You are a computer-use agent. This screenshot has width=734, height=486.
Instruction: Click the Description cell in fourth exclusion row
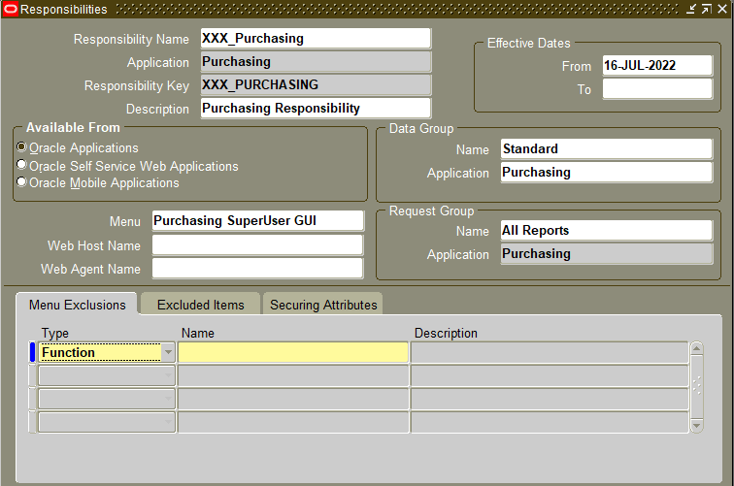pyautogui.click(x=550, y=422)
